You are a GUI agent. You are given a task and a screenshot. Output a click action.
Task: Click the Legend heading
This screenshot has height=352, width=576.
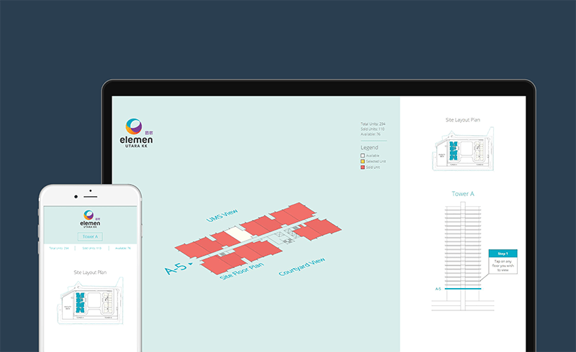[x=369, y=147]
